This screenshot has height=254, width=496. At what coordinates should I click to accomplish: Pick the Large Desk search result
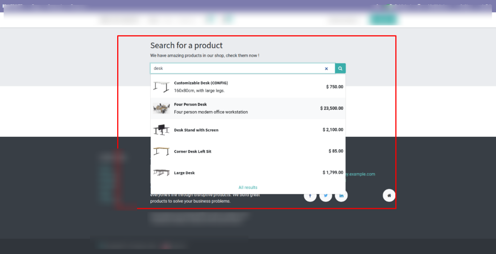coord(248,173)
